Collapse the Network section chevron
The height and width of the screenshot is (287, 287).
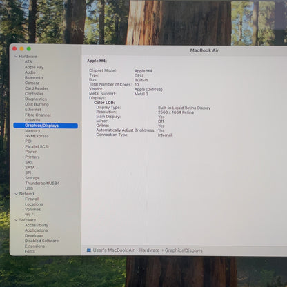[16, 194]
